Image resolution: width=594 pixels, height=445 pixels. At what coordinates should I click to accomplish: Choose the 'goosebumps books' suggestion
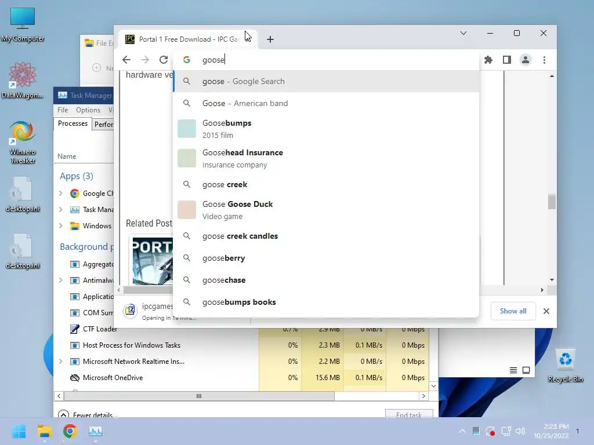tap(326, 302)
